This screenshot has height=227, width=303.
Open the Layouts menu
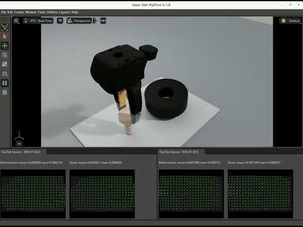pyautogui.click(x=64, y=12)
